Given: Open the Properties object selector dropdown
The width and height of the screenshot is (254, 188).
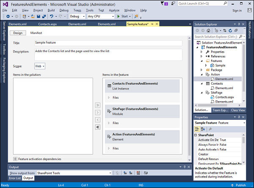Looking at the screenshot, I should [x=244, y=123].
